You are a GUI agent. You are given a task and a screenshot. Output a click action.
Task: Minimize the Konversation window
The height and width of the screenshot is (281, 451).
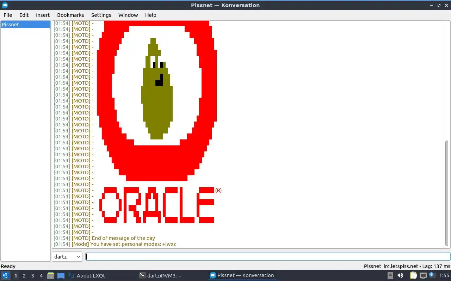(432, 5)
